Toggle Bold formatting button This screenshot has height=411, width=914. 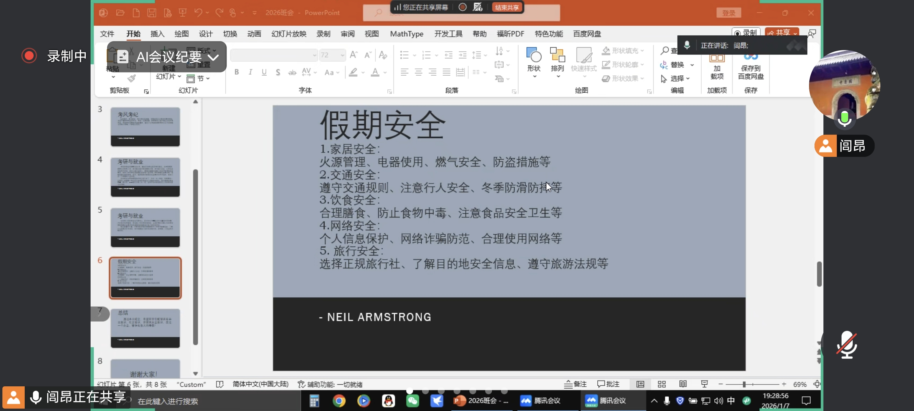pos(237,72)
